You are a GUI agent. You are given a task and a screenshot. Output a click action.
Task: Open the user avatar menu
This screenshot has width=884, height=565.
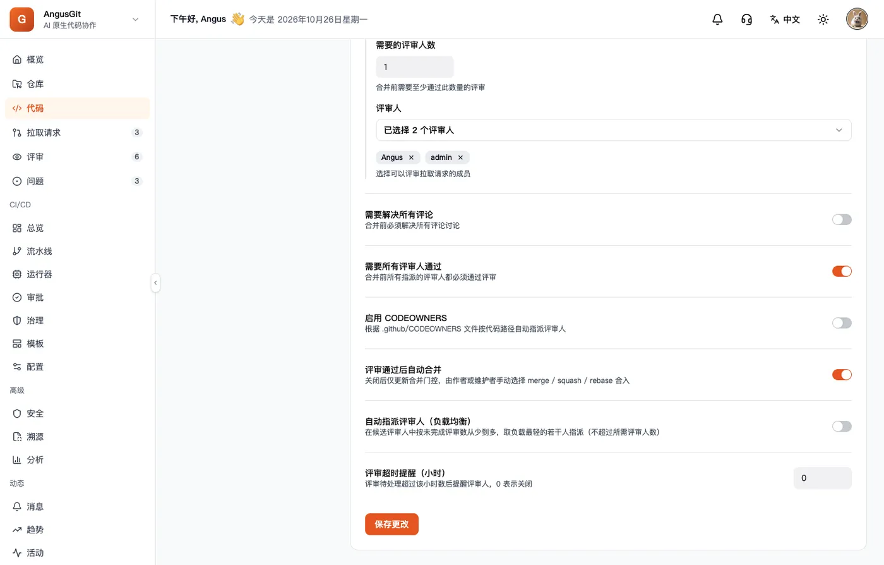click(857, 19)
